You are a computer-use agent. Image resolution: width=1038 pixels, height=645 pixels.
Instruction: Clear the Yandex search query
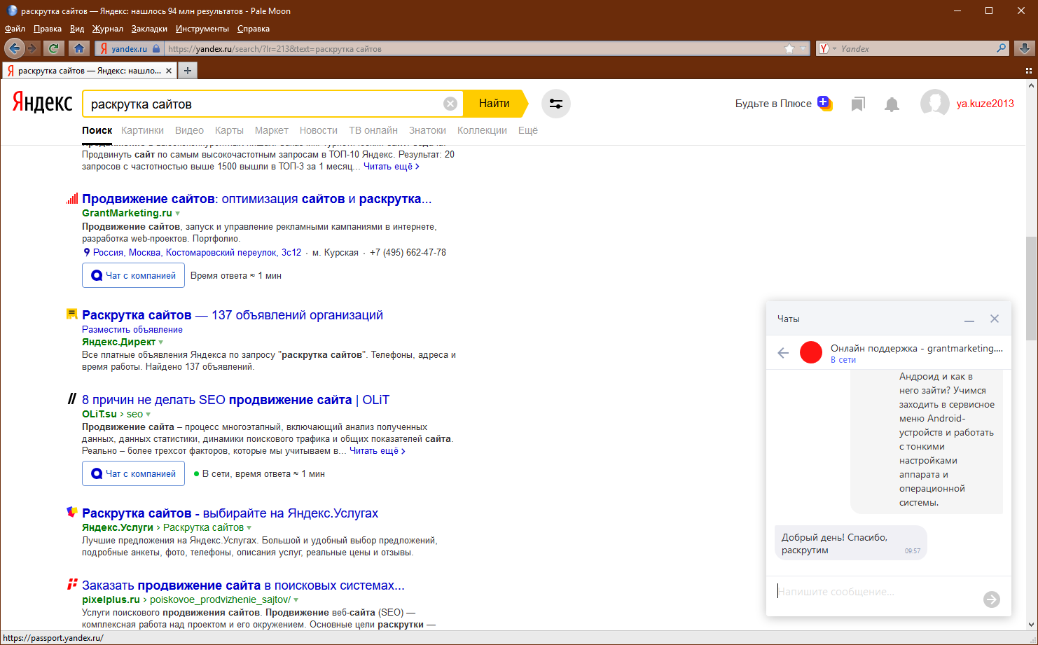click(x=450, y=104)
